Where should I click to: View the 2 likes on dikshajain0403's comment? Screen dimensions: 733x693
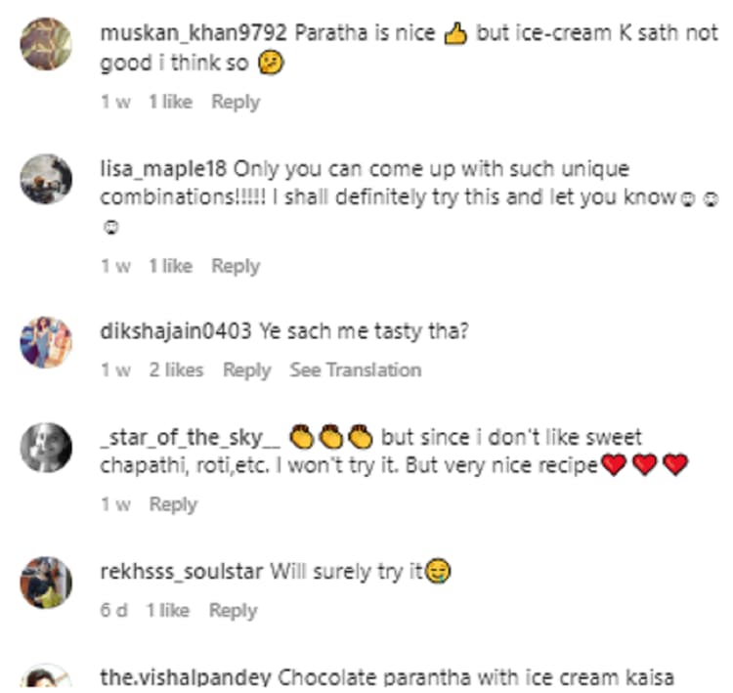click(x=176, y=369)
